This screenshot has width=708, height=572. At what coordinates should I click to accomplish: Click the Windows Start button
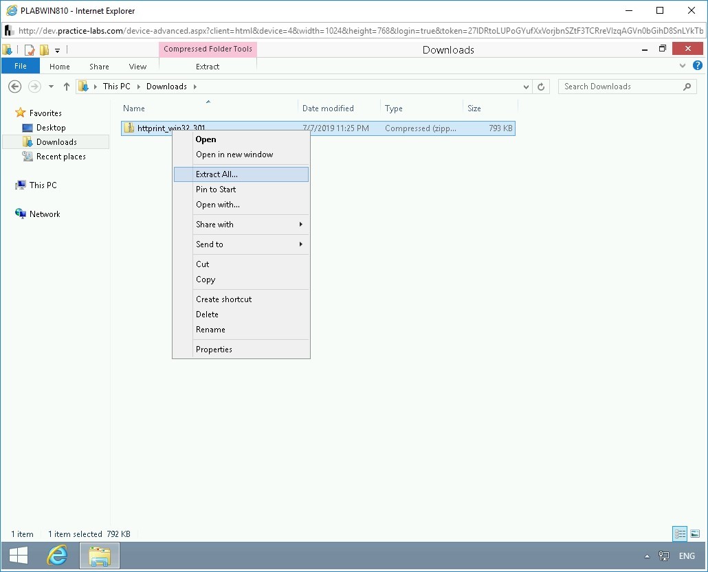(19, 556)
